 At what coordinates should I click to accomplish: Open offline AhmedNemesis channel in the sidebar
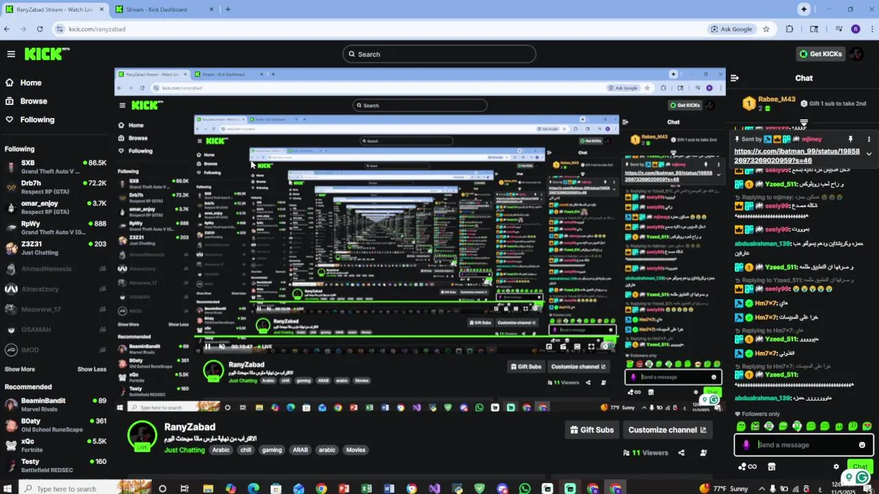click(55, 269)
